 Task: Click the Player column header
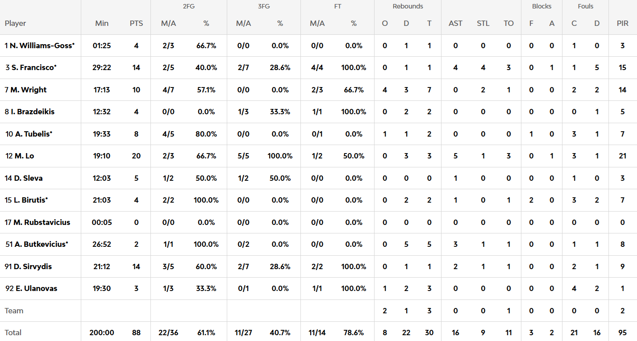pos(16,23)
